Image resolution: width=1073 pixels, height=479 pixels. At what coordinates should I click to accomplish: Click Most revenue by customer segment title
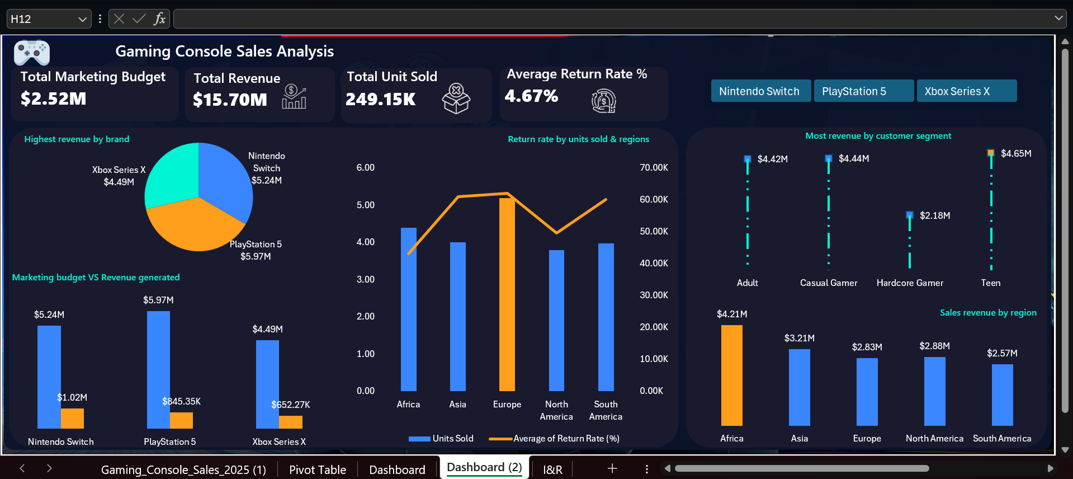click(x=878, y=135)
